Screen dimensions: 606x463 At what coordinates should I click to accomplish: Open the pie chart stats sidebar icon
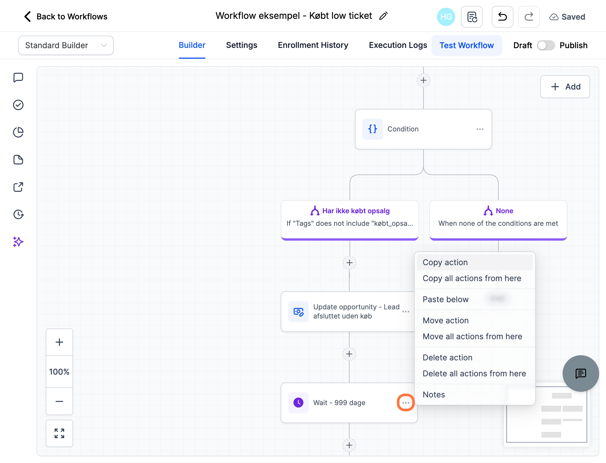coord(18,132)
